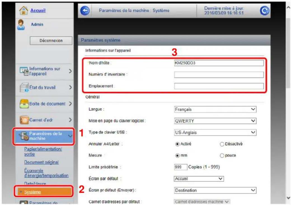
Task: Click the Limite prédéfinie copies field
Action: click(180, 167)
